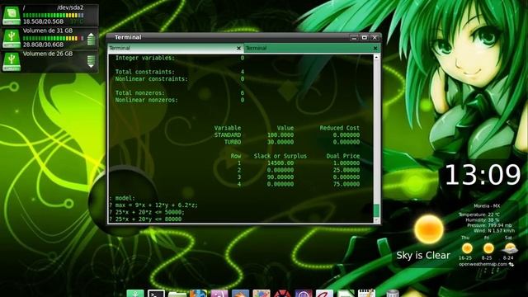
Task: Click the TURBO variable row
Action: coord(292,142)
